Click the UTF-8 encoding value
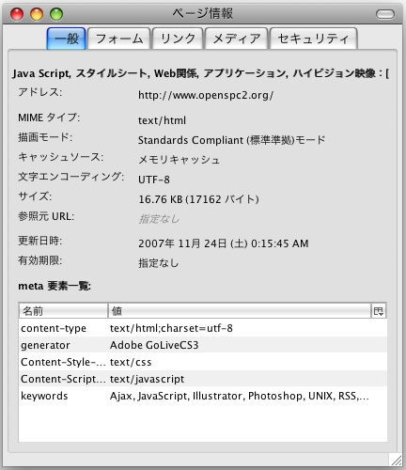This screenshot has width=406, height=470. 154,180
